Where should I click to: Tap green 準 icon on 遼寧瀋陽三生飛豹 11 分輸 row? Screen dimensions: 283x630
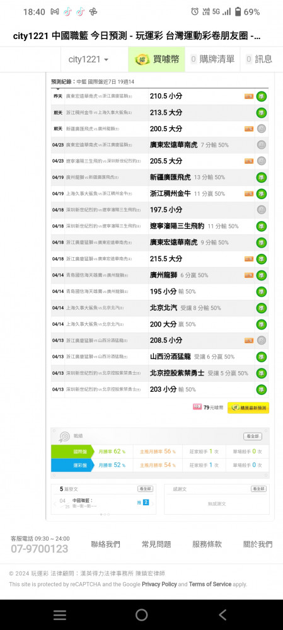coord(262,226)
